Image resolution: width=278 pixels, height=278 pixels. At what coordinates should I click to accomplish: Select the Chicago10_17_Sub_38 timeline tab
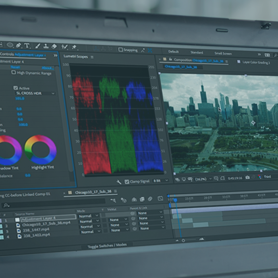pyautogui.click(x=93, y=192)
